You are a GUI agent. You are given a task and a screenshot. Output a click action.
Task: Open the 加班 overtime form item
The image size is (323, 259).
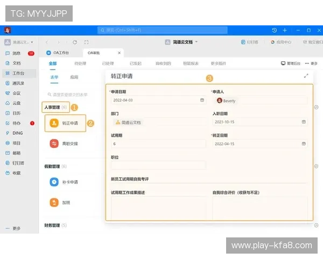60,202
